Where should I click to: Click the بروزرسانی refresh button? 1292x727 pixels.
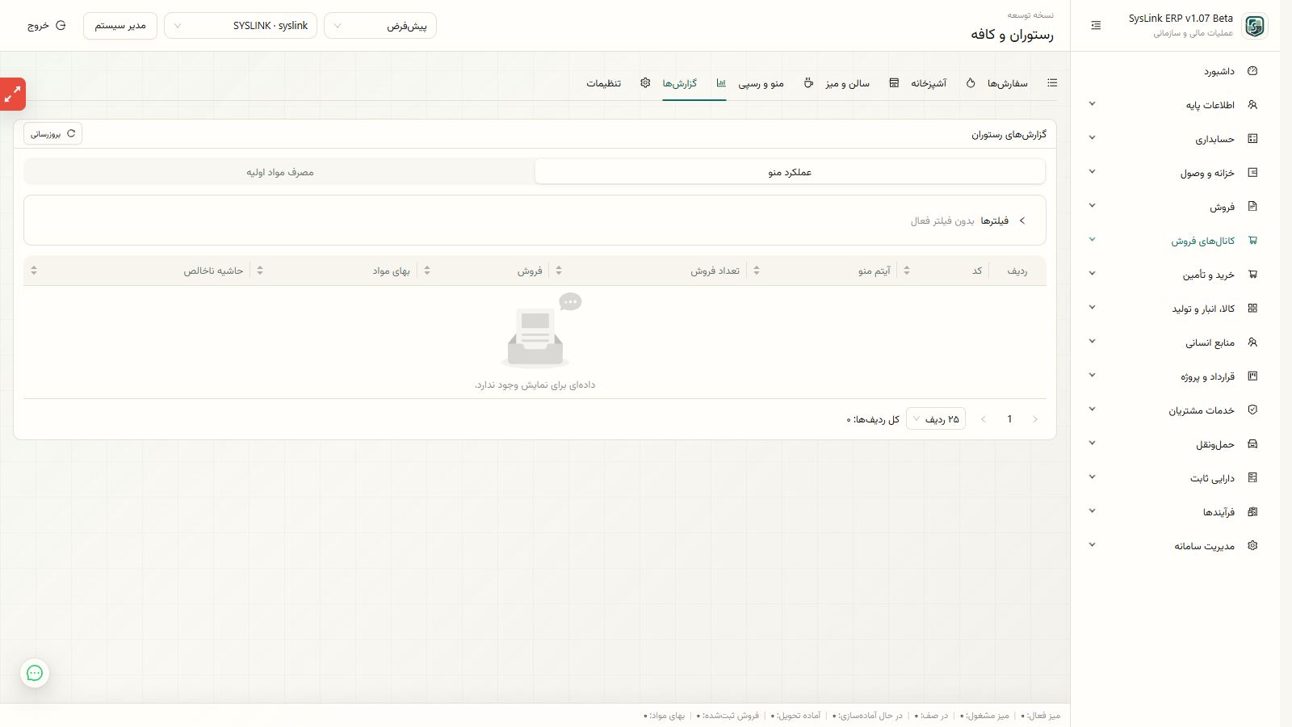point(53,134)
